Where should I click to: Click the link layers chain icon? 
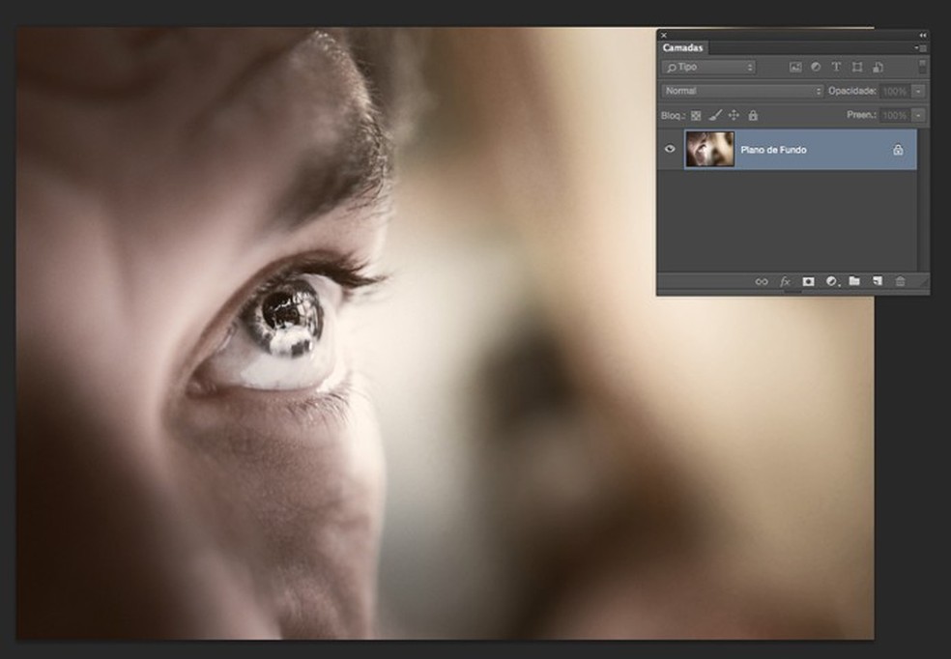click(762, 281)
